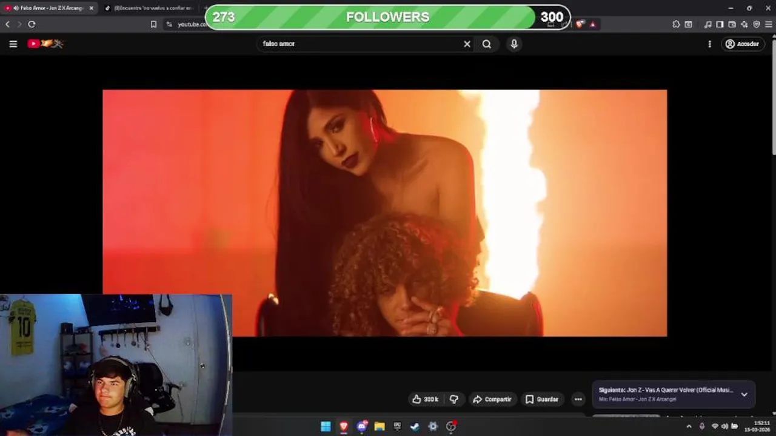This screenshot has height=436, width=776.
Task: Open the Windows Start menu
Action: point(326,426)
